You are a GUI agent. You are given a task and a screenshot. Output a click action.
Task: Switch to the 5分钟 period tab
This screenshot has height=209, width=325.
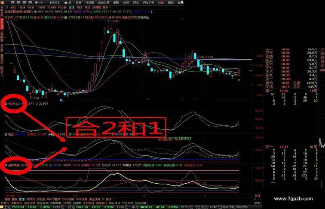coord(31,7)
